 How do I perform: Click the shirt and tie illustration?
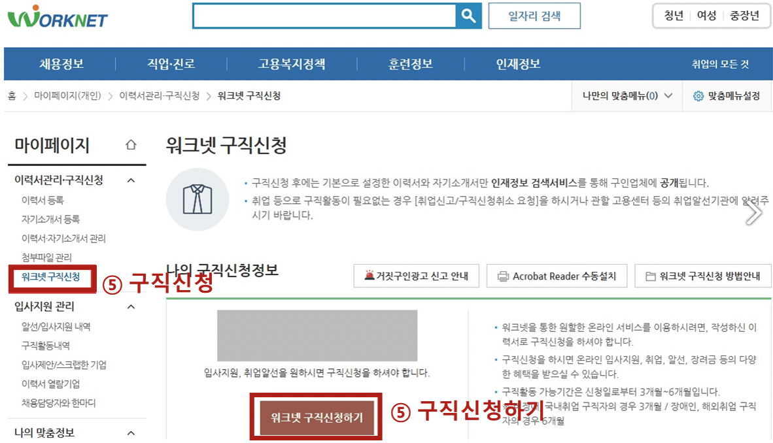(198, 199)
